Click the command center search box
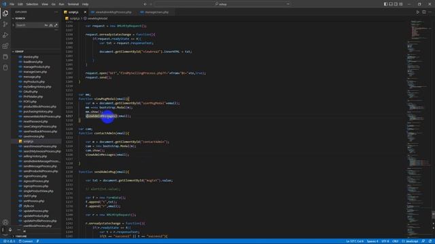Image resolution: width=435 pixels, height=244 pixels. click(x=223, y=4)
